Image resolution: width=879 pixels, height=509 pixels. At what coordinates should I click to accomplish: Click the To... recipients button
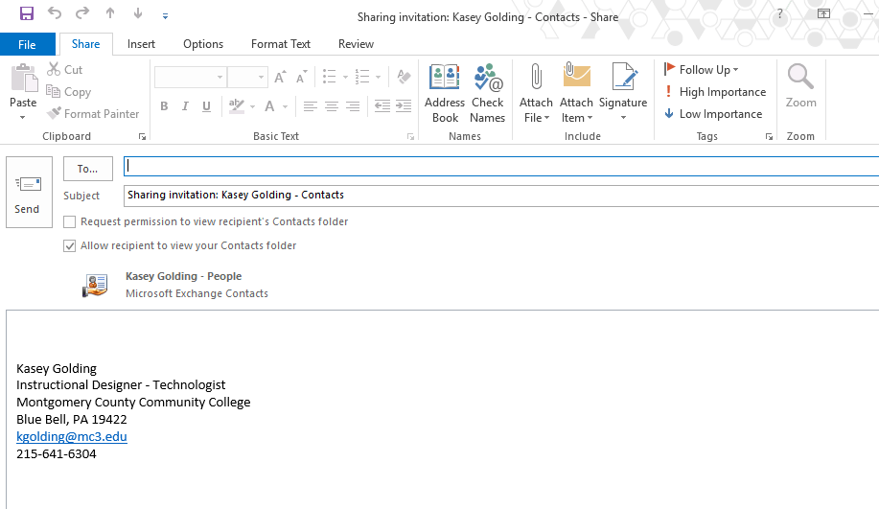(x=88, y=169)
